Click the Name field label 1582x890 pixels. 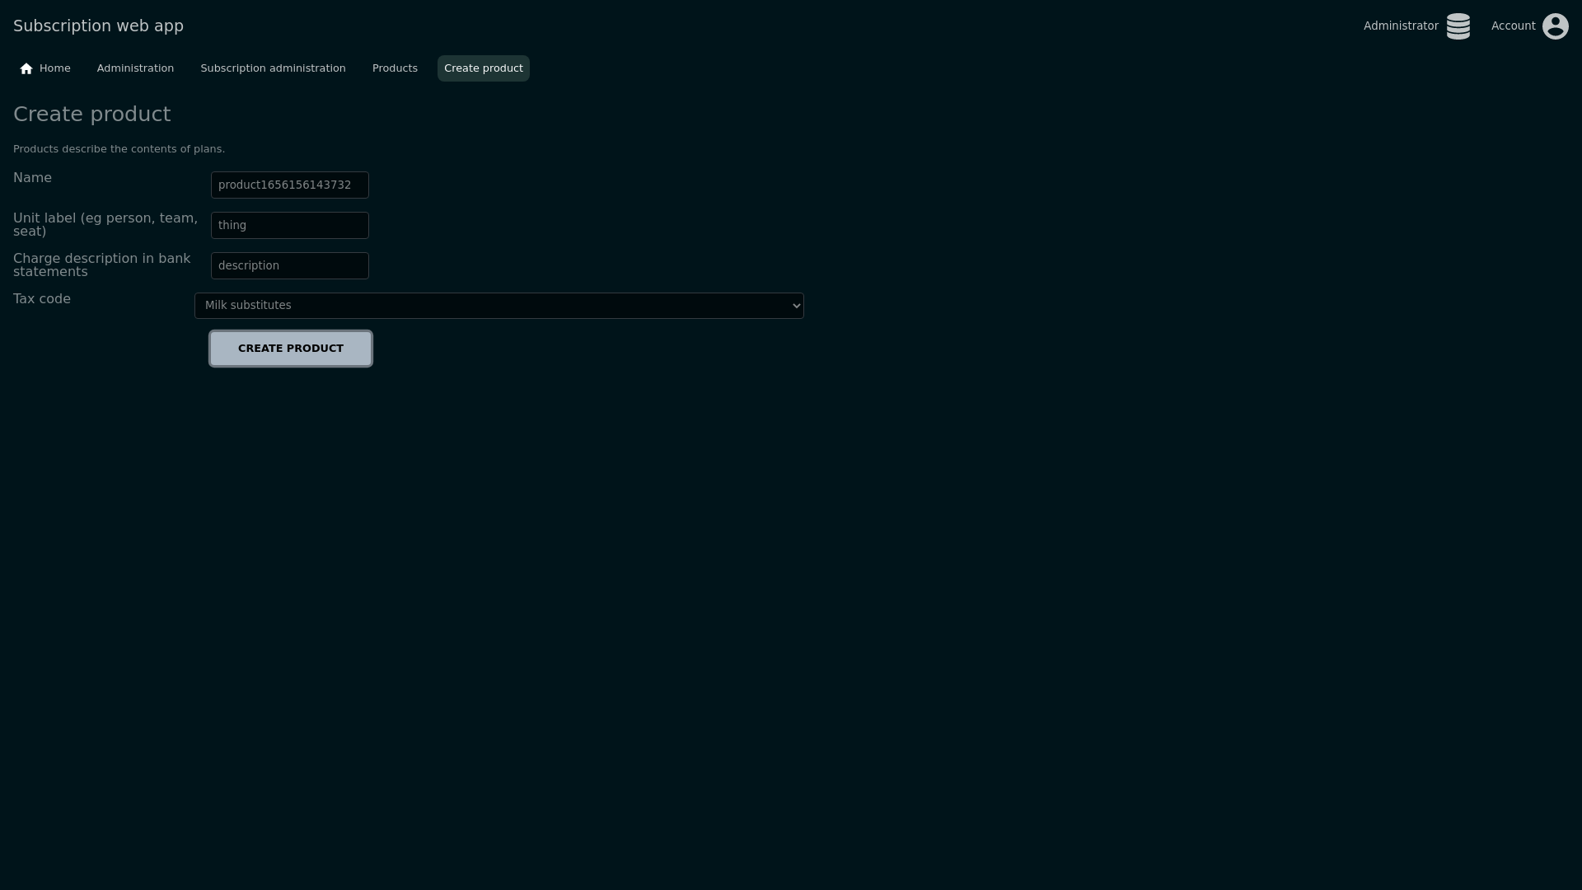tap(32, 178)
